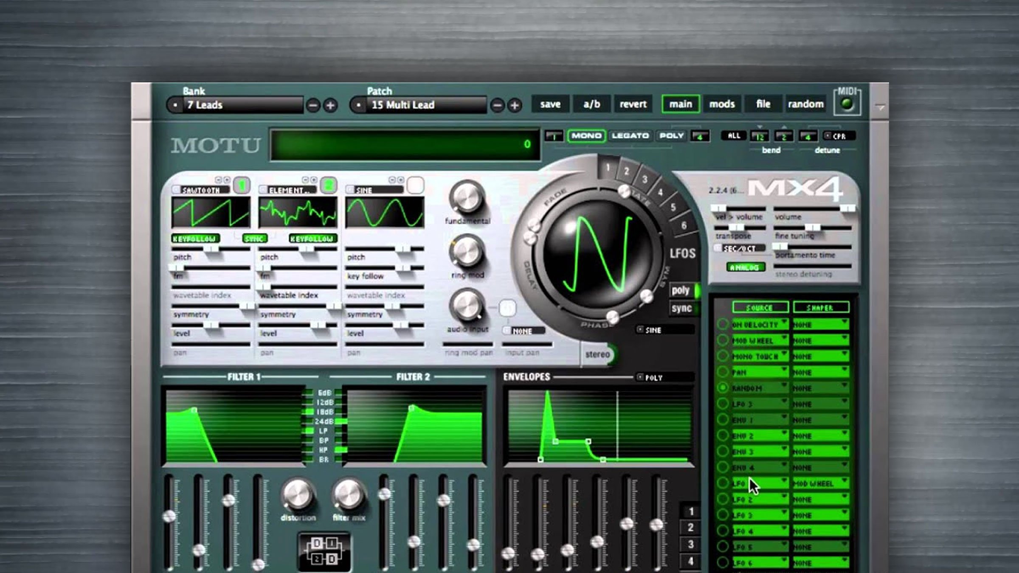Viewport: 1019px width, 573px height.
Task: Switch to the file tab
Action: (x=763, y=104)
